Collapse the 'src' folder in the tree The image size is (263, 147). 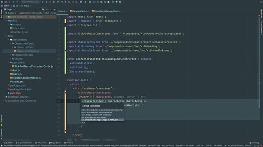tap(6, 36)
